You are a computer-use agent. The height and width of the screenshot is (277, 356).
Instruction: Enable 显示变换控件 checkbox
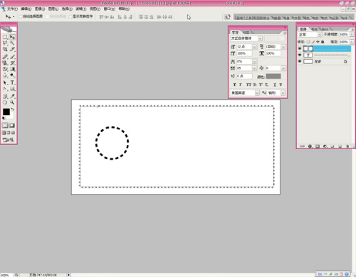[x=70, y=16]
